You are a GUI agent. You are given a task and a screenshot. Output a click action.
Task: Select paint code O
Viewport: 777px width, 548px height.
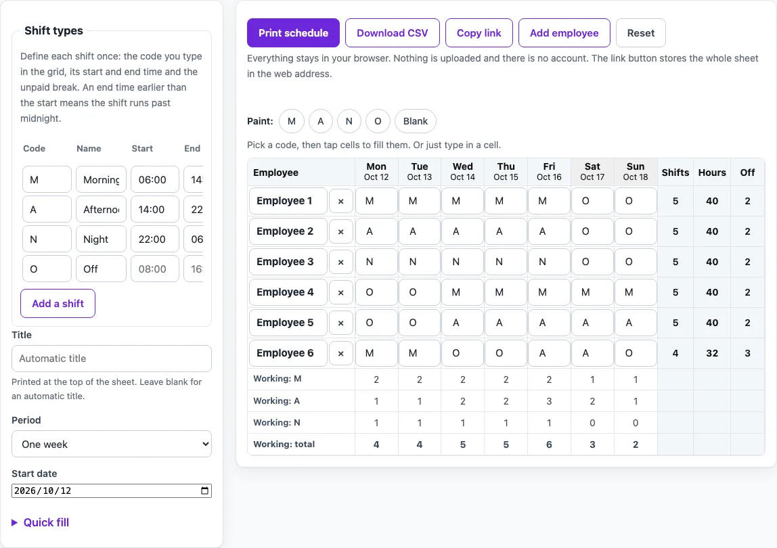click(x=378, y=121)
